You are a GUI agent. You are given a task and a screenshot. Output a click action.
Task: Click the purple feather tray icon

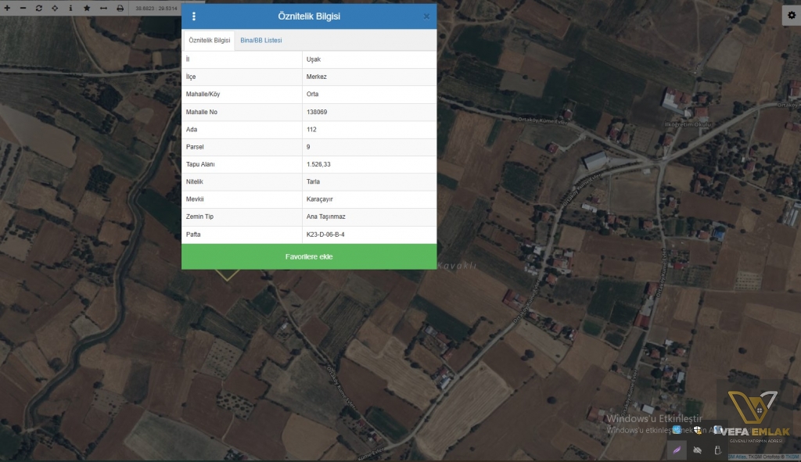tap(676, 449)
